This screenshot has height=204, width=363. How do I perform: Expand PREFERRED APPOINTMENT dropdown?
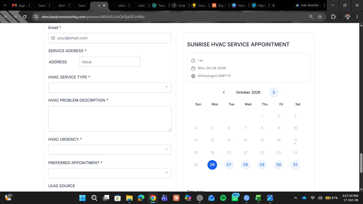coord(110,173)
